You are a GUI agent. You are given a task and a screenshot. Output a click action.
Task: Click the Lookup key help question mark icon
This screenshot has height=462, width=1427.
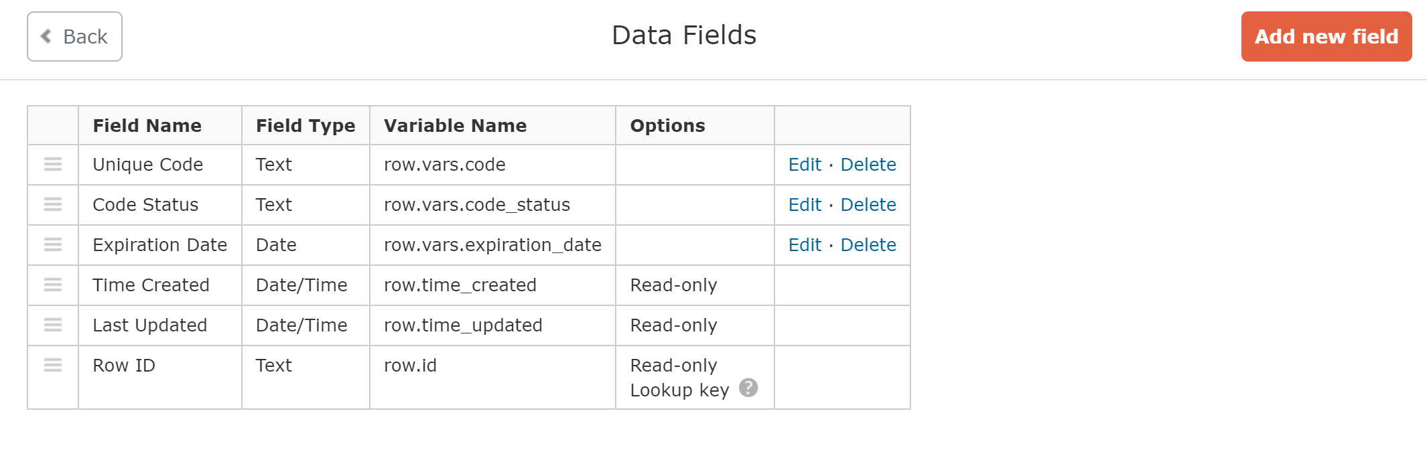748,388
